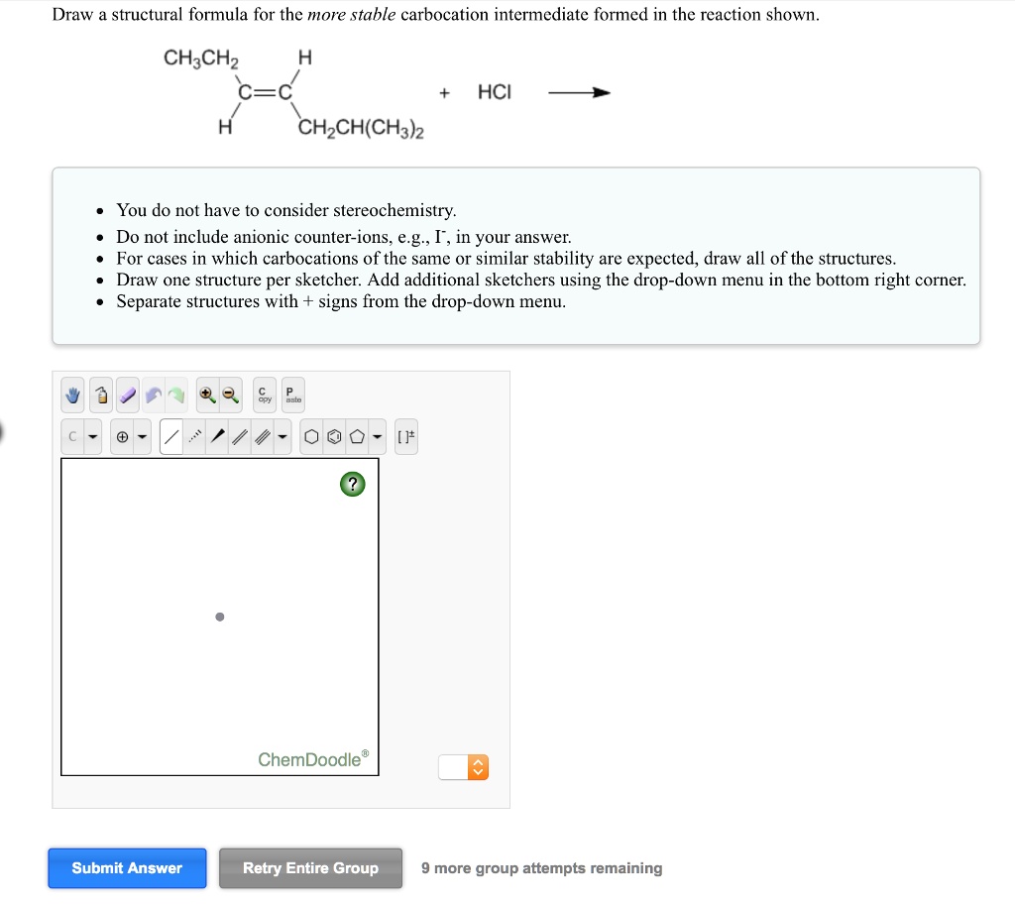The width and height of the screenshot is (1015, 905).
Task: Click the Submit Answer button
Action: (127, 867)
